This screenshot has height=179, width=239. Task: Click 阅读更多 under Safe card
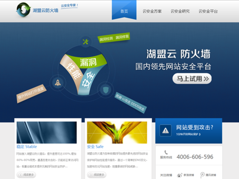pos(97,175)
